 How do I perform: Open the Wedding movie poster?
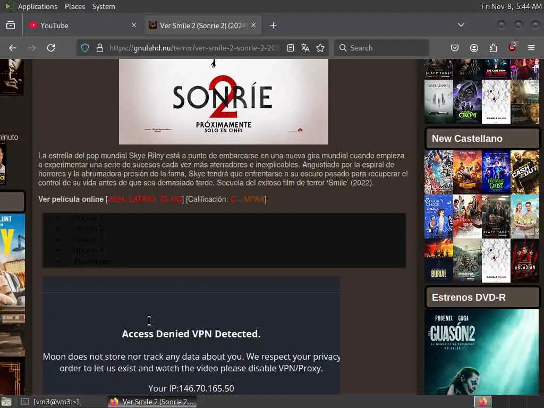click(x=524, y=216)
